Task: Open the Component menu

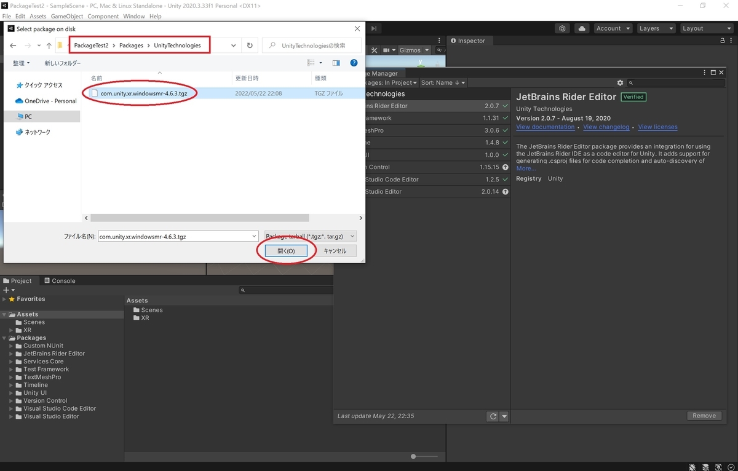Action: click(x=103, y=16)
